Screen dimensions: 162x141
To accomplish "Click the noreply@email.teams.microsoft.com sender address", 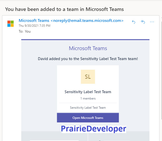I will [x=87, y=21].
